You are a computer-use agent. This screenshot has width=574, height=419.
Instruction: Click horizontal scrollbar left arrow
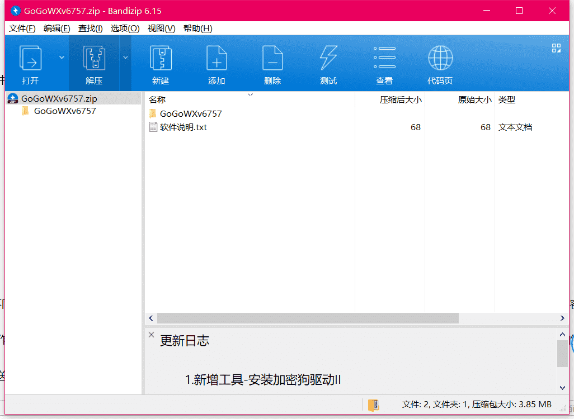pyautogui.click(x=151, y=318)
